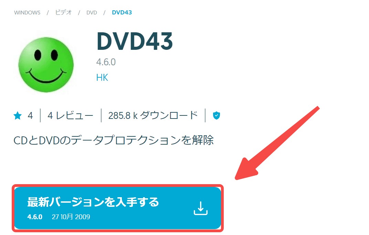Image resolution: width=369 pixels, height=235 pixels.
Task: Click the red annotation arrow graphic
Action: [x=277, y=143]
